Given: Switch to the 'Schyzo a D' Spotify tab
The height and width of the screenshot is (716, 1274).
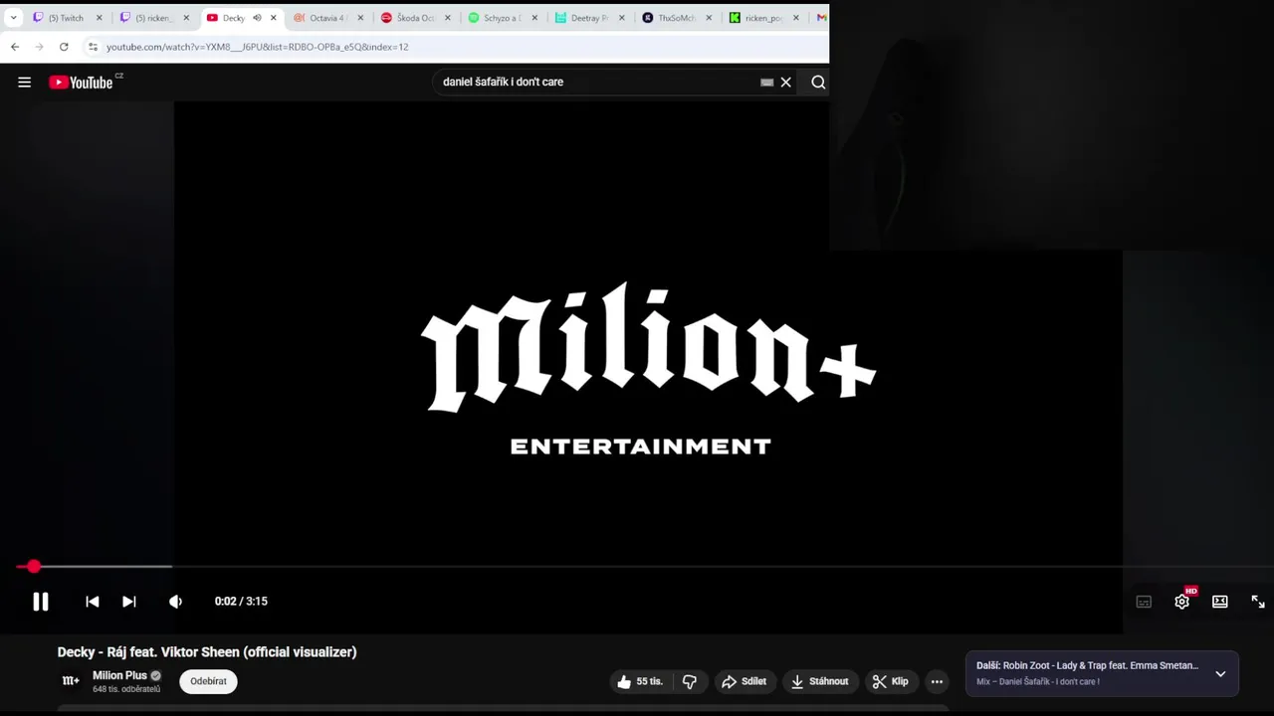Looking at the screenshot, I should click(x=502, y=18).
